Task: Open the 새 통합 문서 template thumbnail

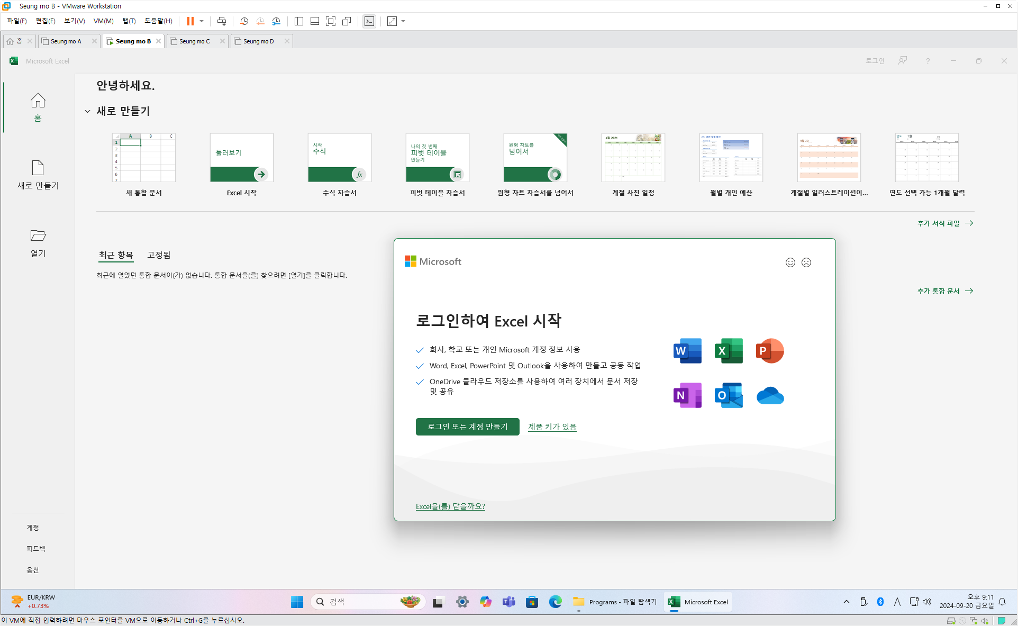Action: pyautogui.click(x=143, y=158)
